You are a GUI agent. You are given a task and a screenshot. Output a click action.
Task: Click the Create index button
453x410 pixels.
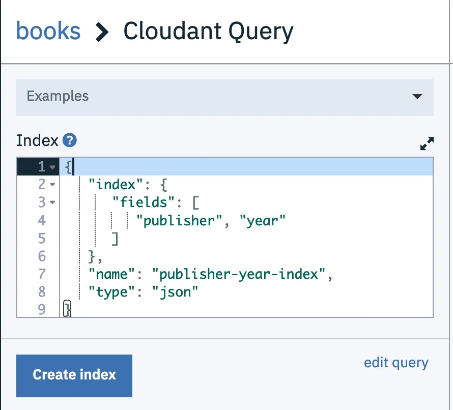click(74, 375)
